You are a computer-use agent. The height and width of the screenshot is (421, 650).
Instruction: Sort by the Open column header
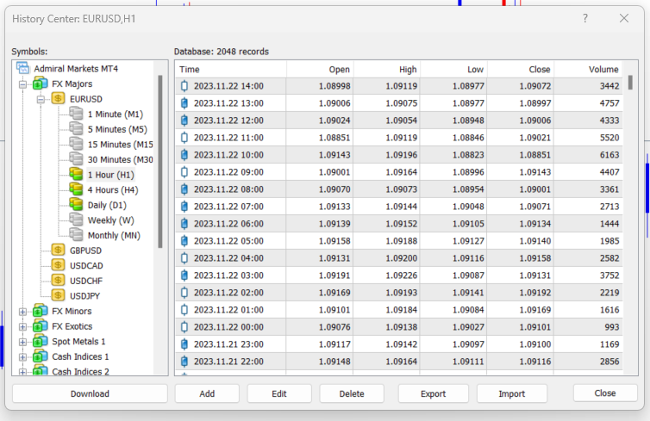320,69
